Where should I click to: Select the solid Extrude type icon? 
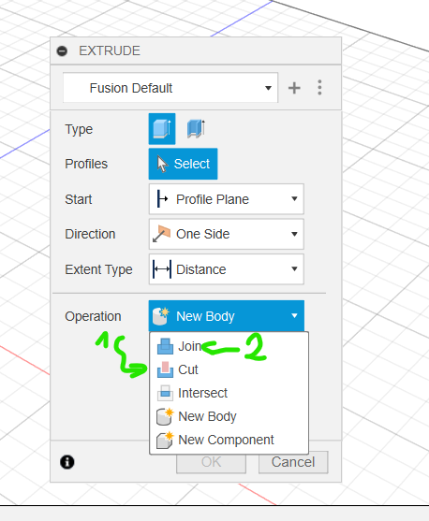pyautogui.click(x=162, y=129)
